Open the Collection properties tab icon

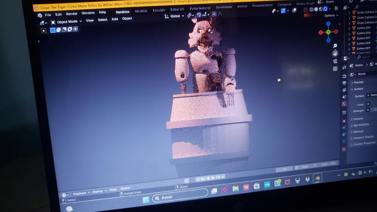pos(344,112)
